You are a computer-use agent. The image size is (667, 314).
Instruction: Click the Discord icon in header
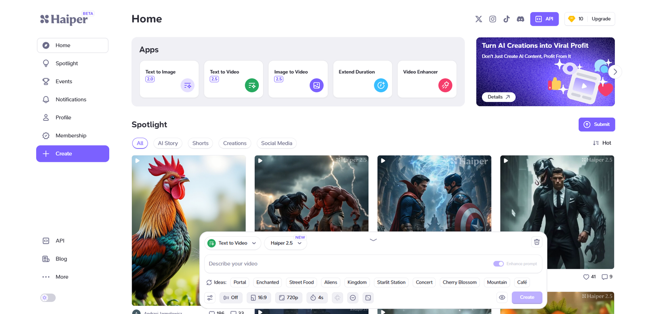(520, 19)
